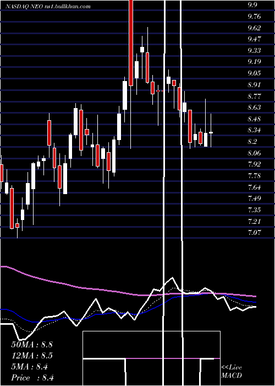The image size is (275, 386).
Task: Click the 8.34 price axis label
Action: [x=254, y=130]
